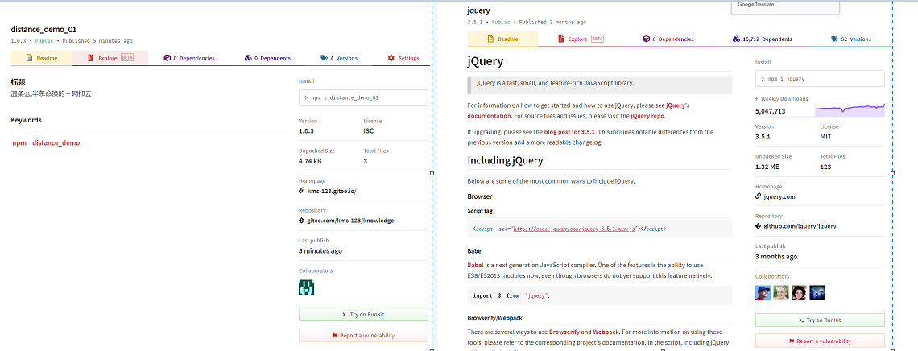
Task: Click the 5,047,713 weekly downloads figure
Action: 770,110
